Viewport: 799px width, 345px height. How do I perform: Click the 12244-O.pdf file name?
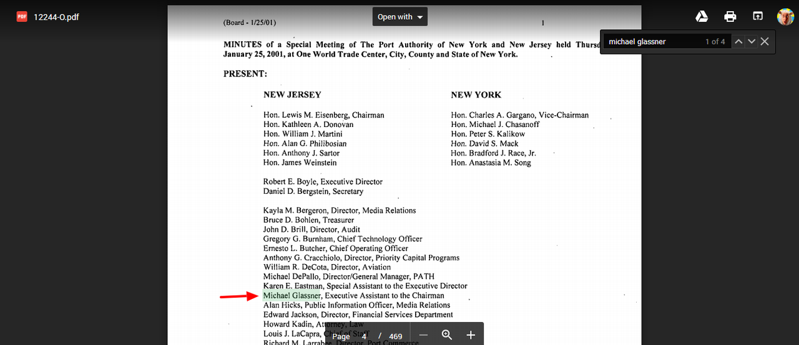click(56, 17)
